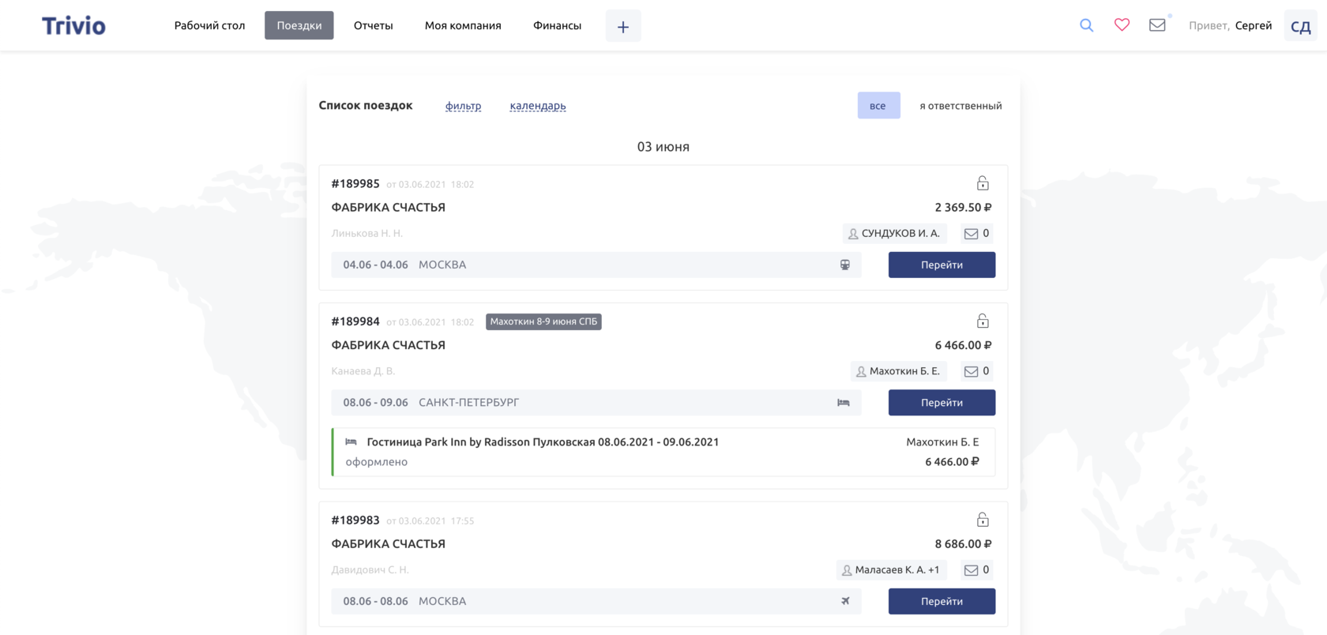Click the Trivio logo

(x=73, y=25)
